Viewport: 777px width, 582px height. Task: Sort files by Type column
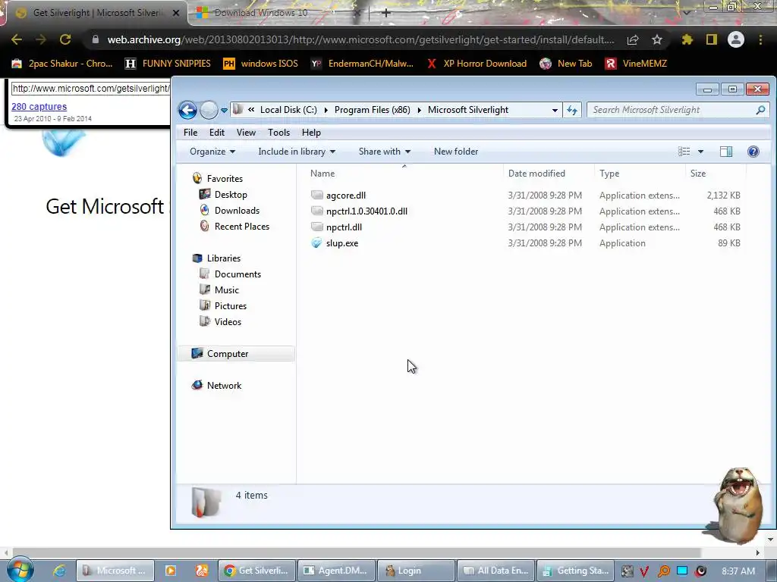point(609,174)
